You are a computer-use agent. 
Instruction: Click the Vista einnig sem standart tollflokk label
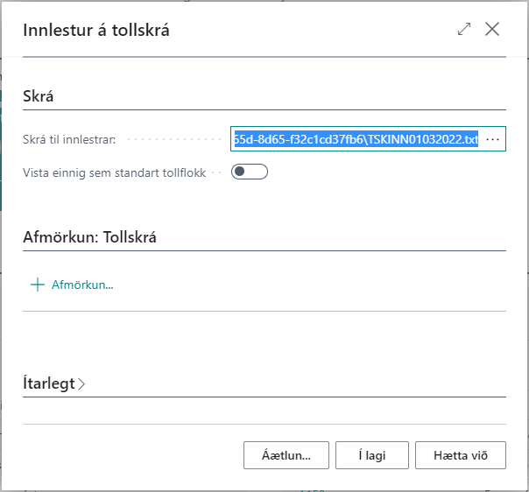coord(114,172)
